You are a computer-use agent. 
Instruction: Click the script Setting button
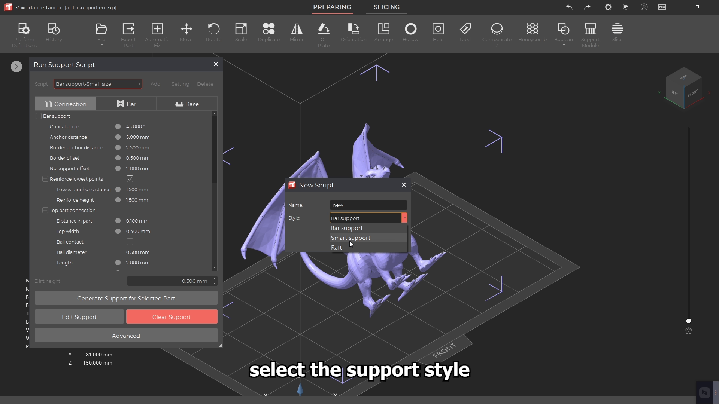[180, 84]
